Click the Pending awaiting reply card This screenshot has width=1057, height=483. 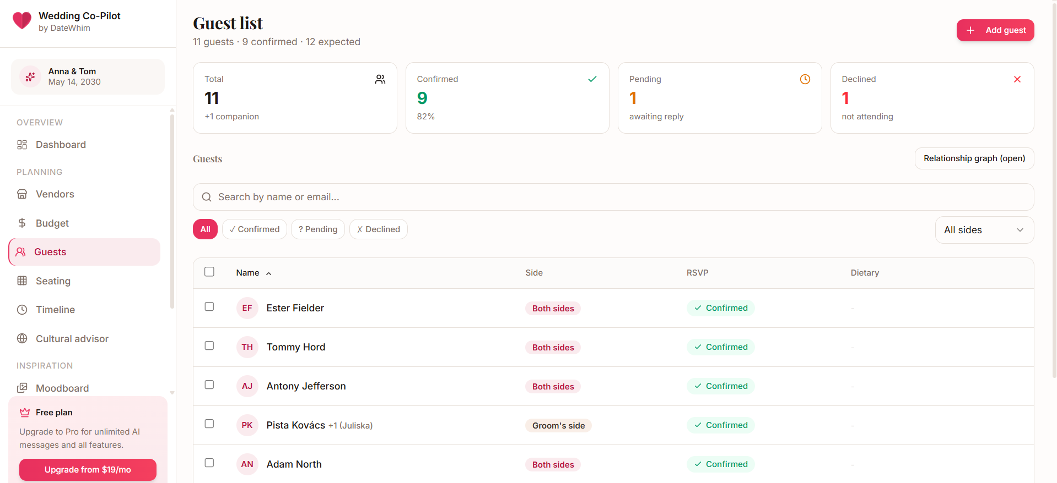[720, 98]
